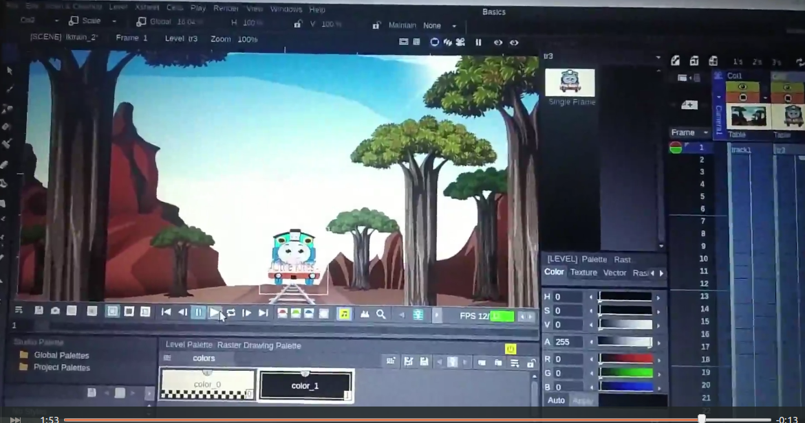Image resolution: width=805 pixels, height=423 pixels.
Task: Click the snapshot camera icon
Action: [x=55, y=311]
